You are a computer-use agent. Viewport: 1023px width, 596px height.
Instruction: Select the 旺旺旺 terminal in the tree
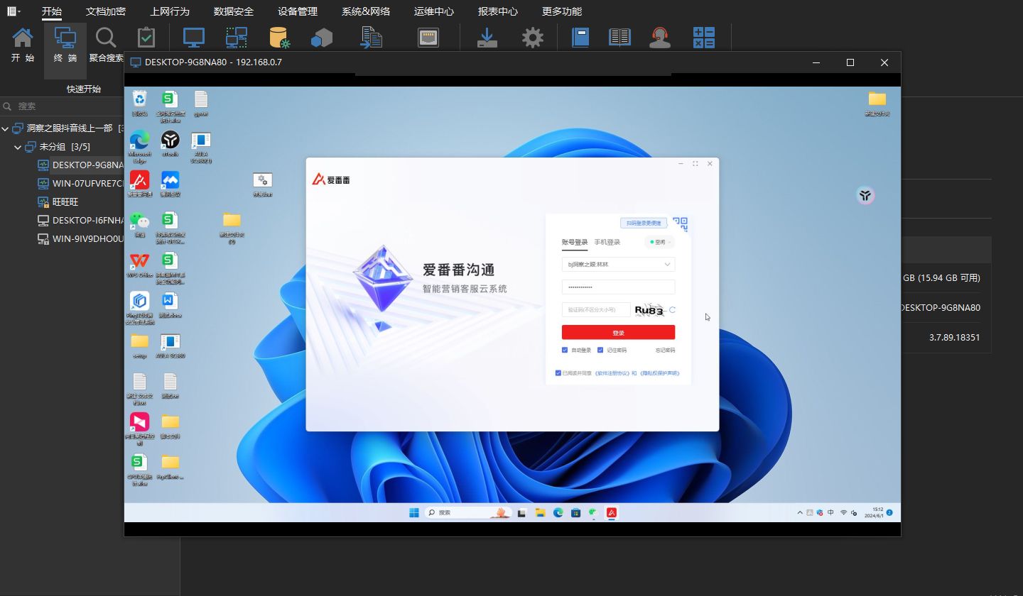pyautogui.click(x=58, y=202)
